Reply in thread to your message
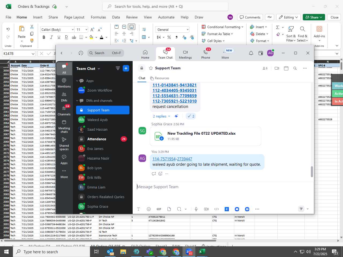Screen dimensions: 343x257 point(154,174)
